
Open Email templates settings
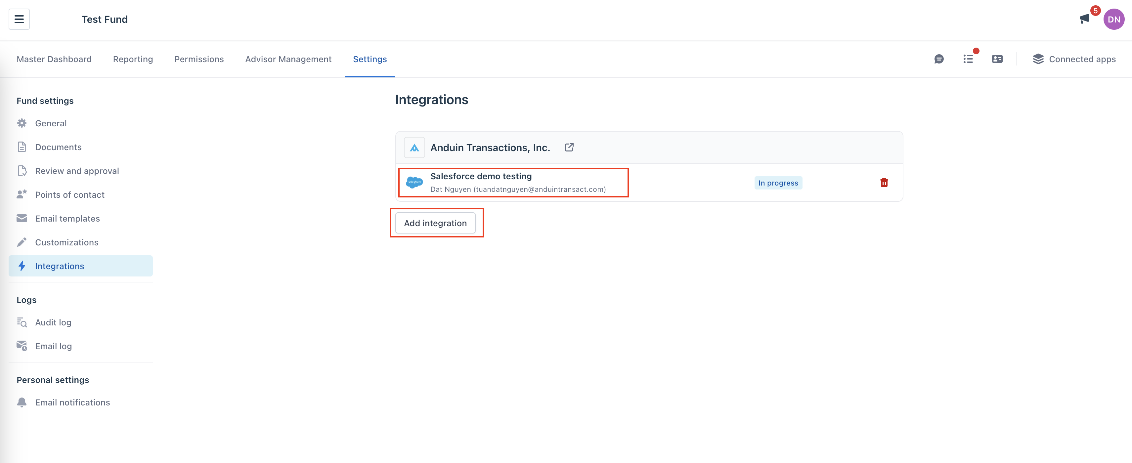(67, 219)
